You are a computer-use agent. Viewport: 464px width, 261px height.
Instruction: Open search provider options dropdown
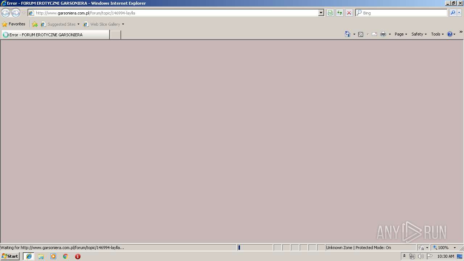point(459,13)
